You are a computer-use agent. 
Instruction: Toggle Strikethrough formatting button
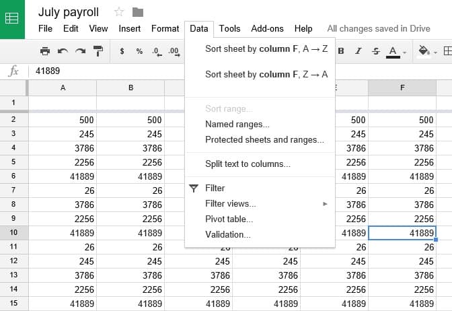[375, 51]
